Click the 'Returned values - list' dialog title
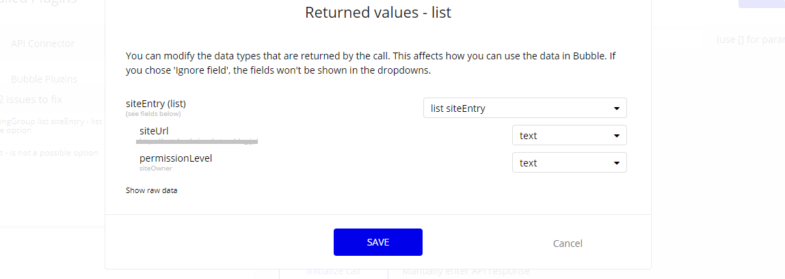The height and width of the screenshot is (279, 785). click(x=378, y=12)
